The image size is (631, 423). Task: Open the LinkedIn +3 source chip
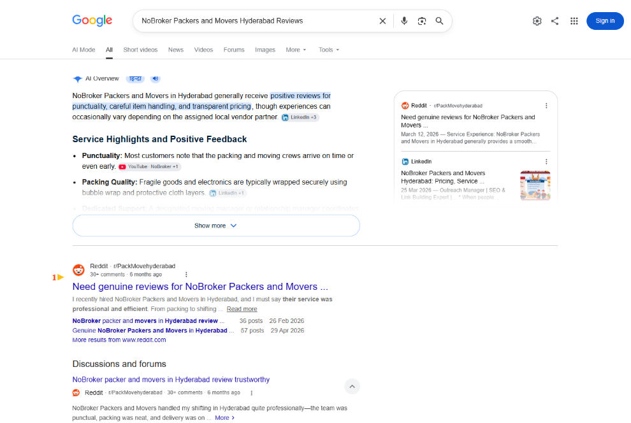tap(300, 117)
